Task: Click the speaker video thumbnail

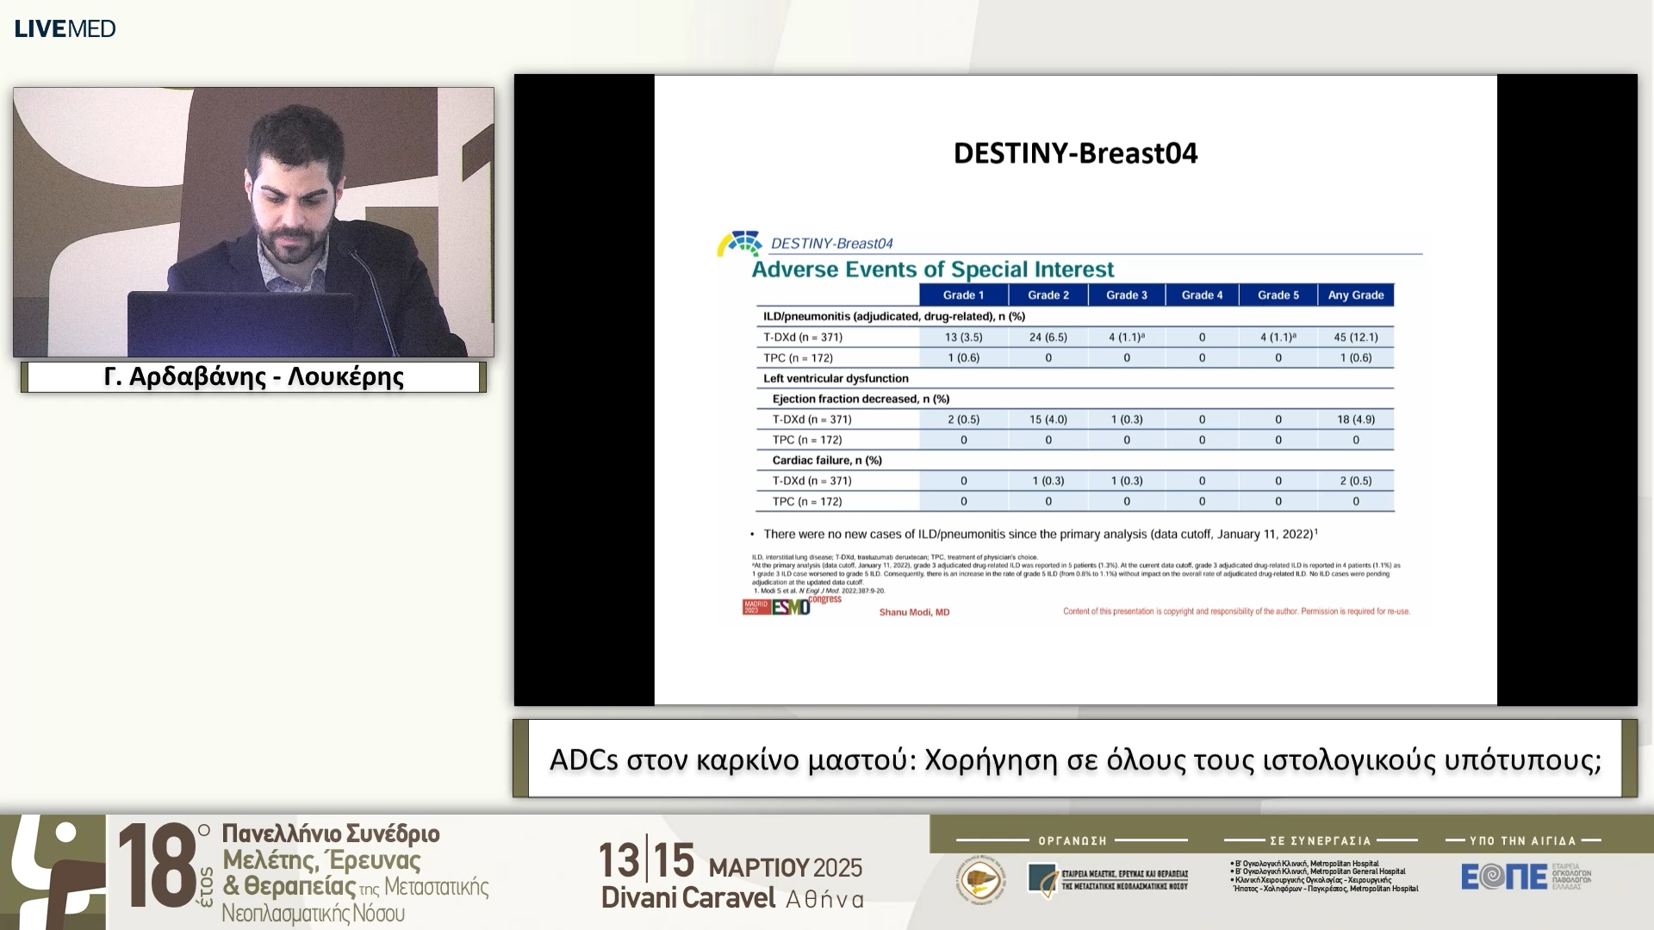Action: tap(253, 222)
